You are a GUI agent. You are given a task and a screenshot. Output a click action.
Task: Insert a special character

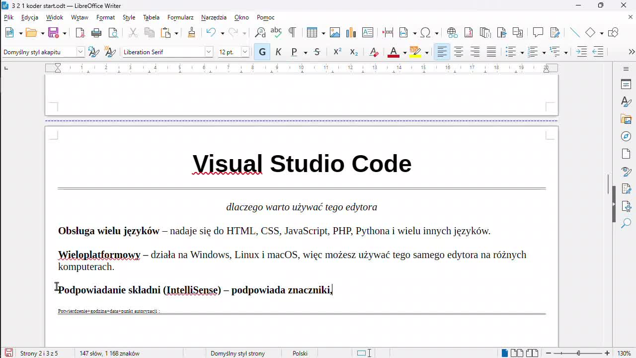click(x=425, y=32)
